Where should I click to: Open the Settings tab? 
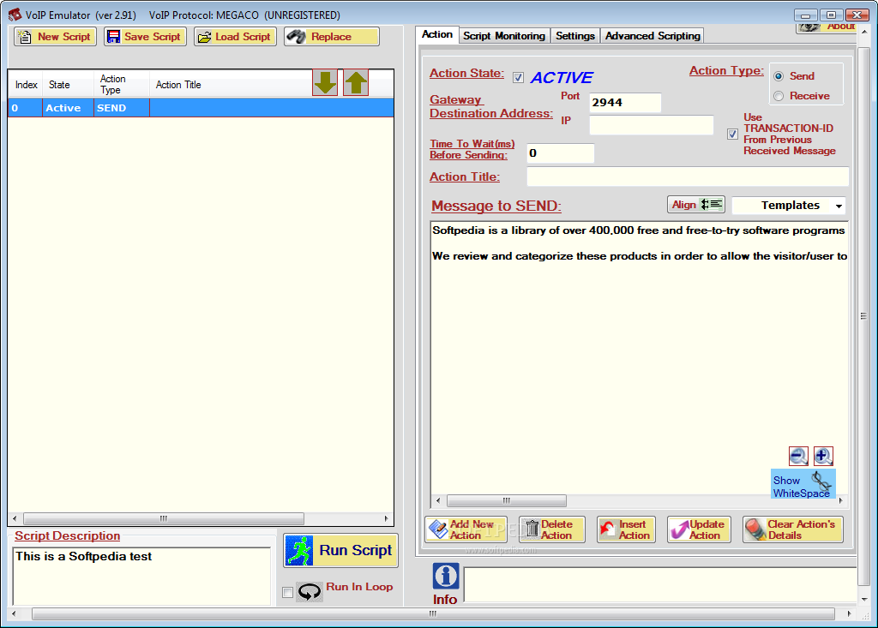575,36
